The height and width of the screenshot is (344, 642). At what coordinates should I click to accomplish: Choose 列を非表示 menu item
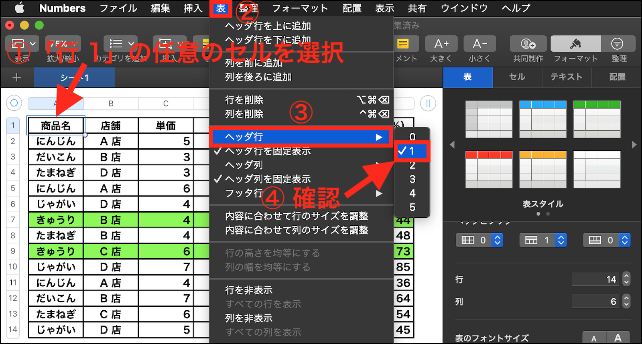click(x=301, y=318)
